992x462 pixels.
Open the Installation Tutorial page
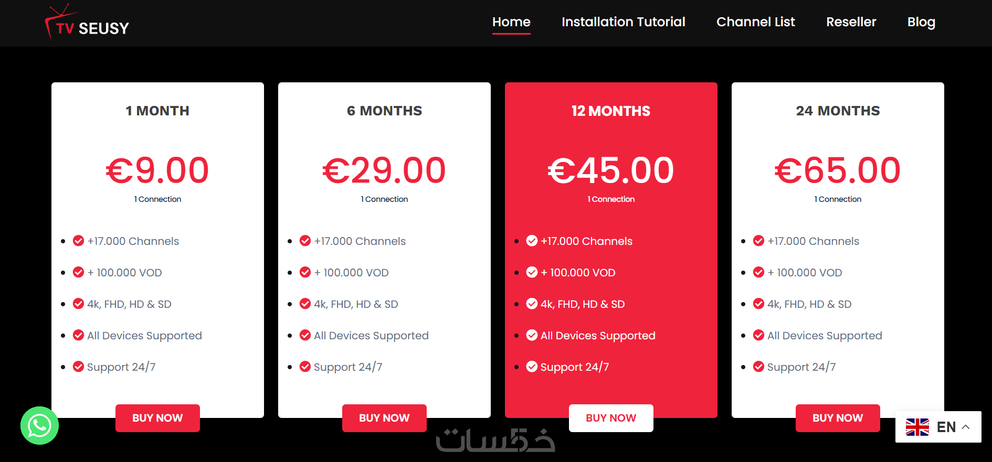(623, 22)
